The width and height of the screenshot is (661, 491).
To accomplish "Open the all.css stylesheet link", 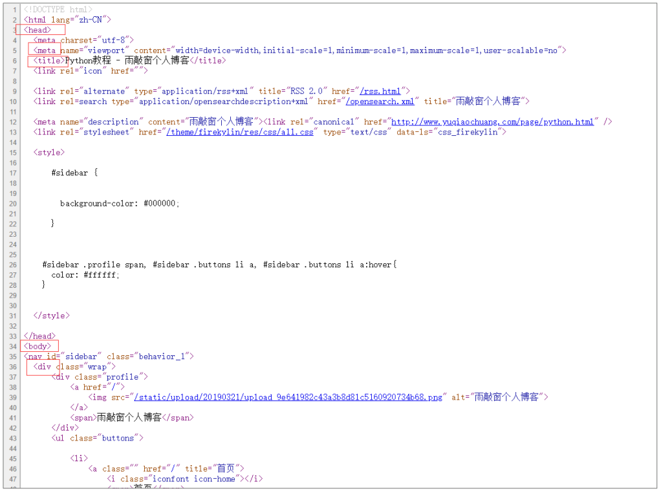I will click(x=240, y=132).
